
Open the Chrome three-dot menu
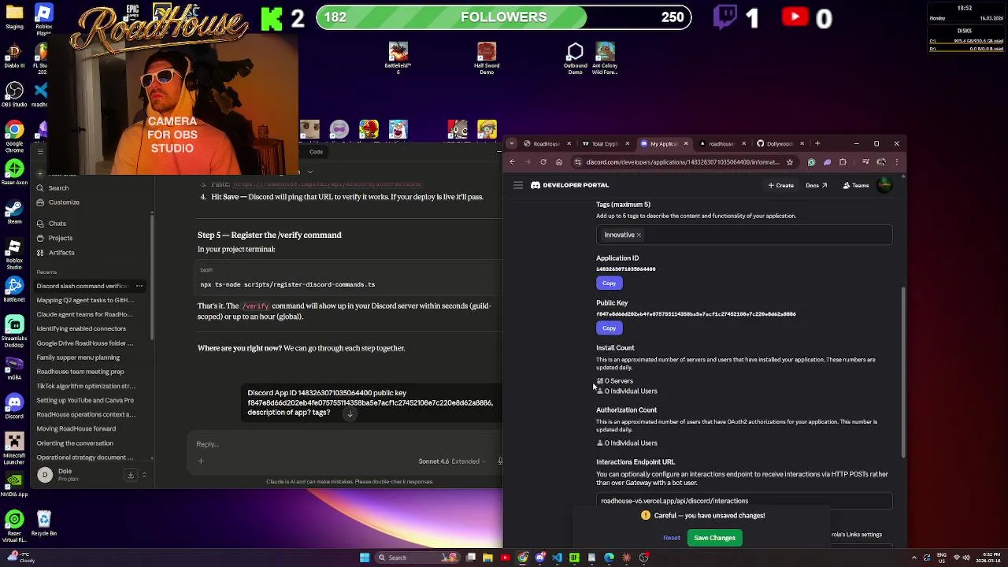[x=897, y=162]
